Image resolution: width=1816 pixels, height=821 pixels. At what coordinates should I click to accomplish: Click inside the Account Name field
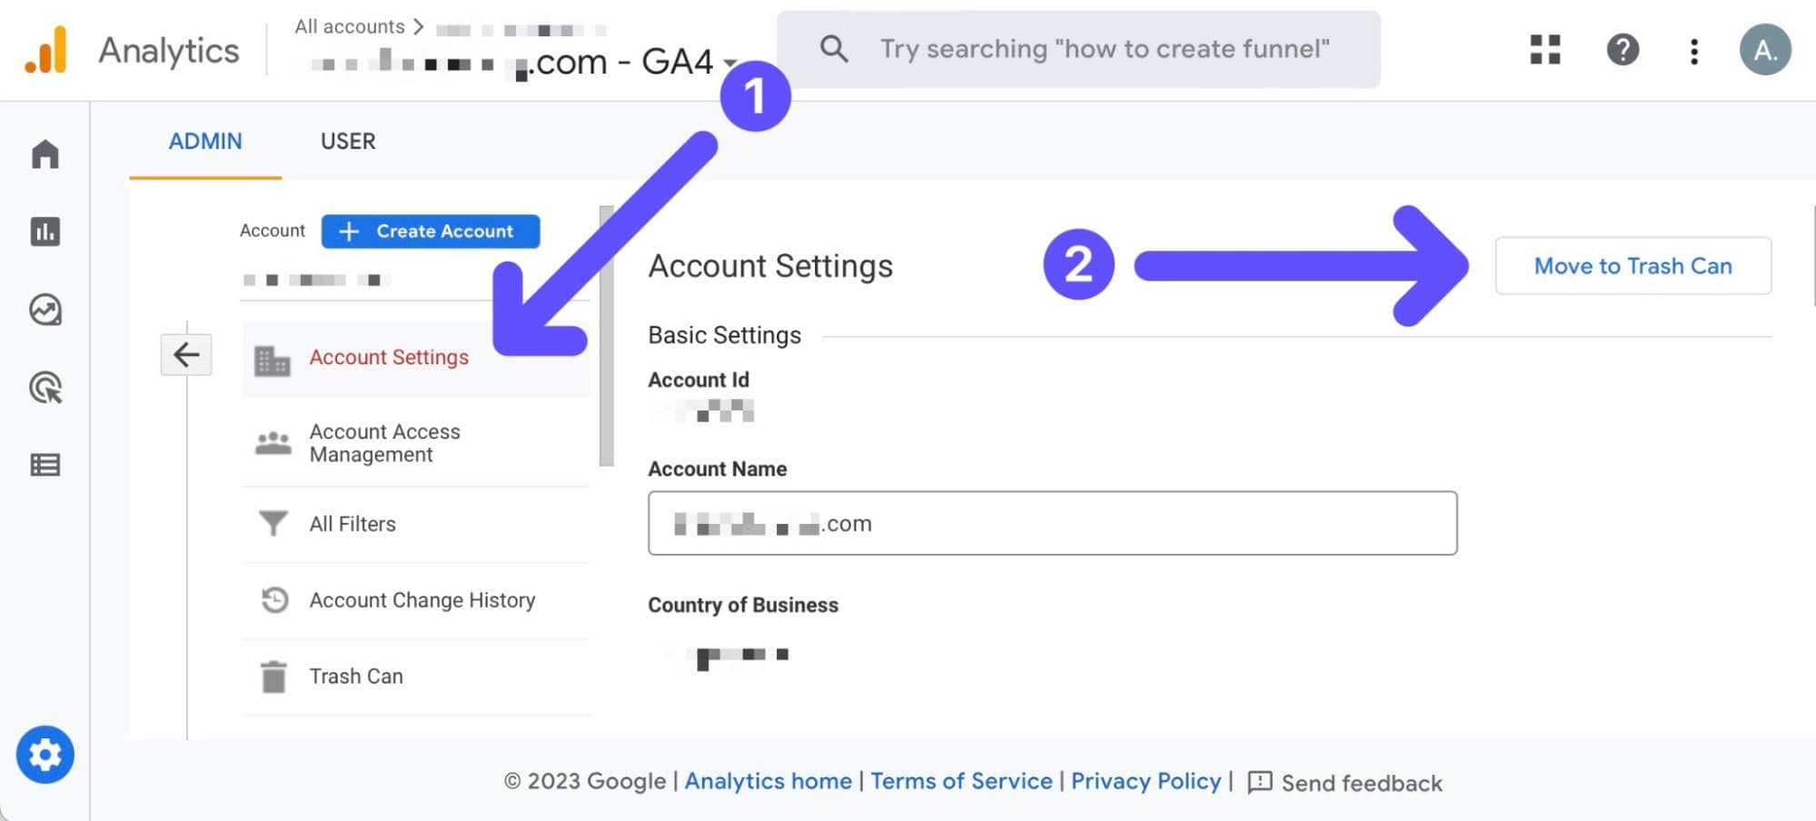[x=1052, y=522]
